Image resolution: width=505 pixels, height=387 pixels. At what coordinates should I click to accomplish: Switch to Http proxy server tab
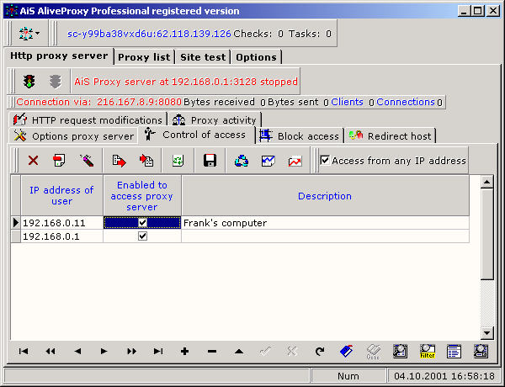pyautogui.click(x=59, y=56)
